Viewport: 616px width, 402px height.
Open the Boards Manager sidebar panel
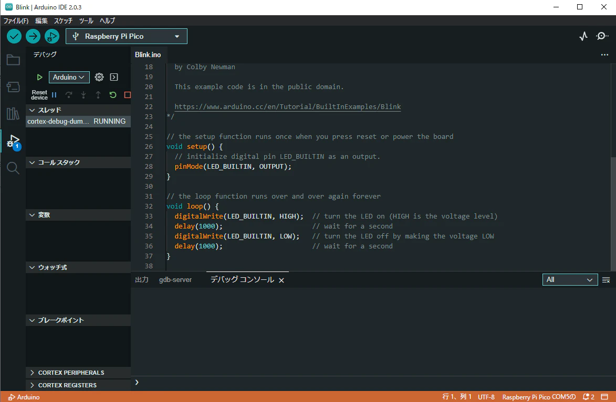tap(13, 86)
